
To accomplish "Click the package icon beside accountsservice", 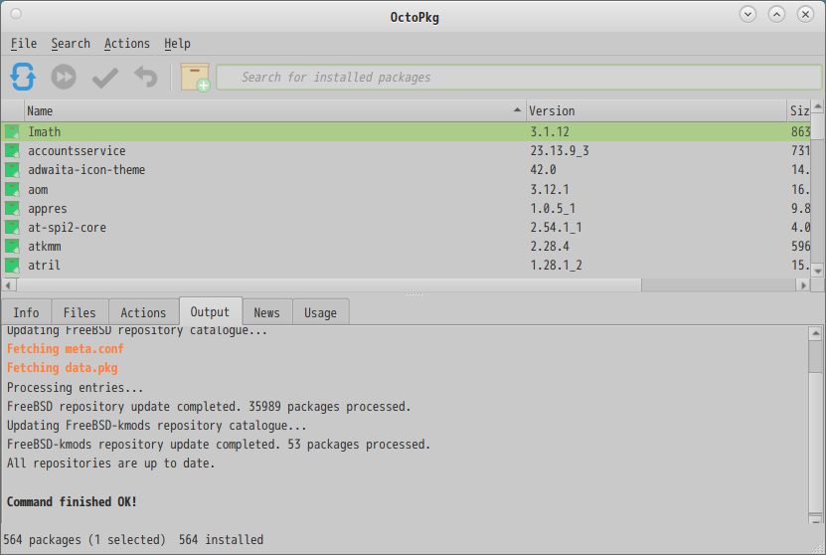I will click(x=12, y=151).
